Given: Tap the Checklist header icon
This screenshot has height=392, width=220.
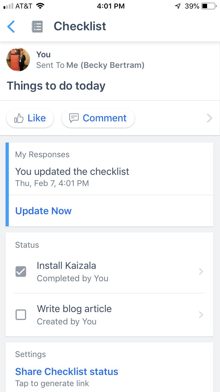Looking at the screenshot, I should [37, 27].
